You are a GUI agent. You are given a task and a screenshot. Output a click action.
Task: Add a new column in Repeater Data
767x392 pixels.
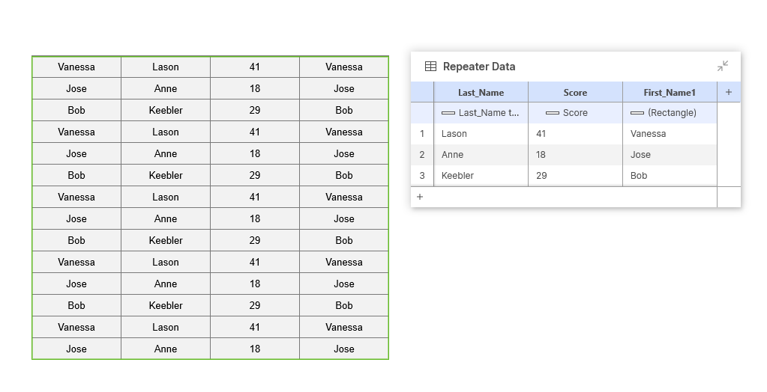click(x=728, y=92)
